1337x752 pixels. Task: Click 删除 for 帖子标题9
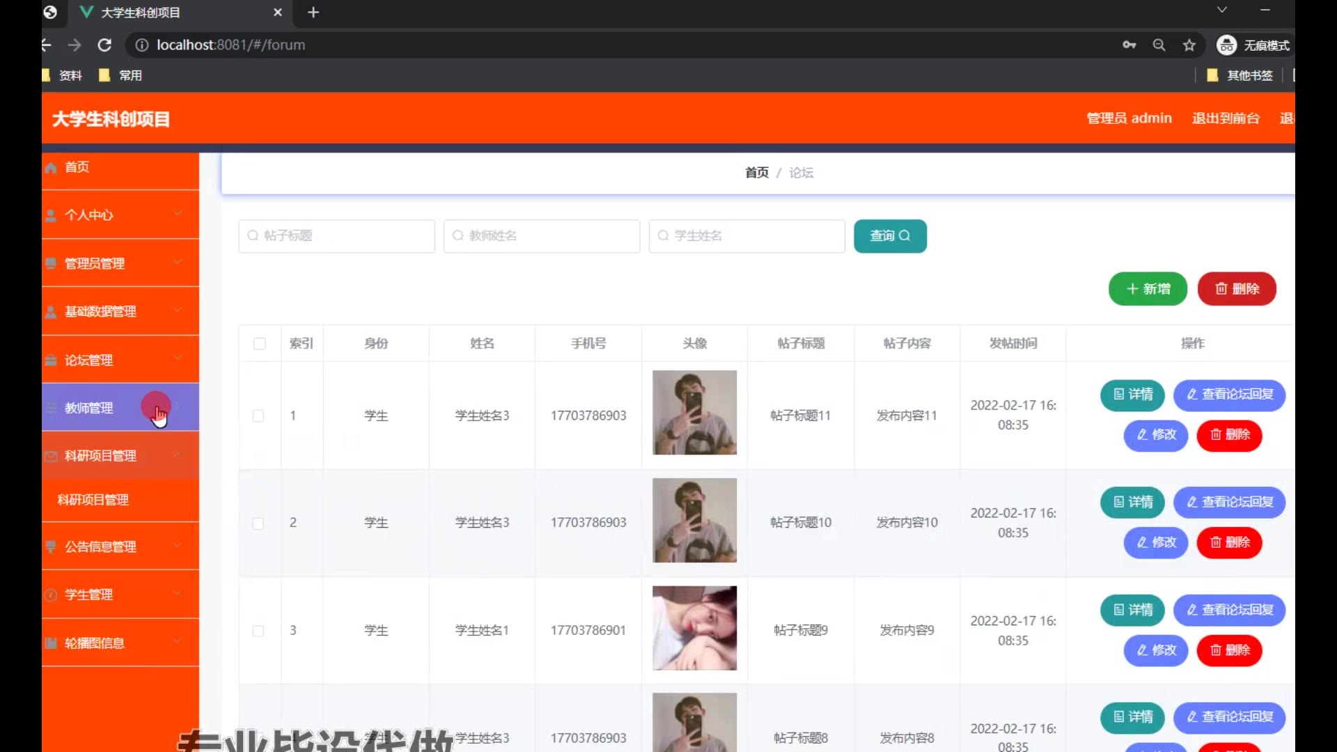1230,650
